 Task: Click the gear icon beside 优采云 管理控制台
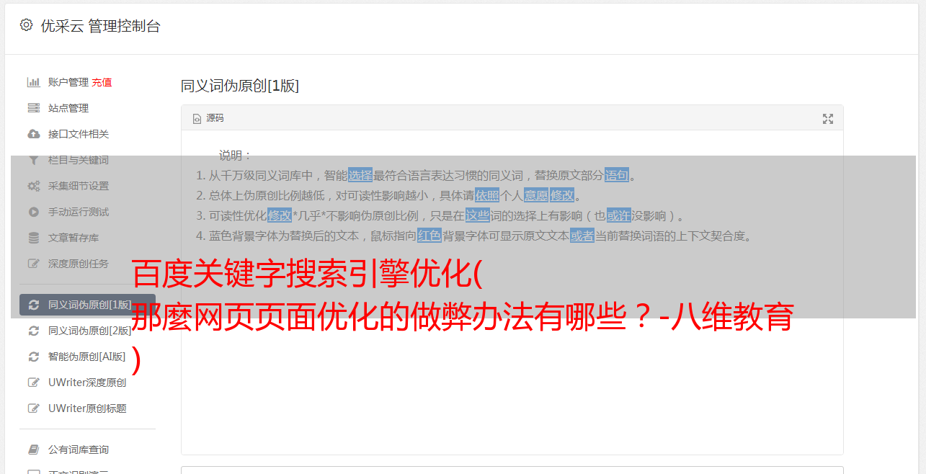pyautogui.click(x=27, y=25)
